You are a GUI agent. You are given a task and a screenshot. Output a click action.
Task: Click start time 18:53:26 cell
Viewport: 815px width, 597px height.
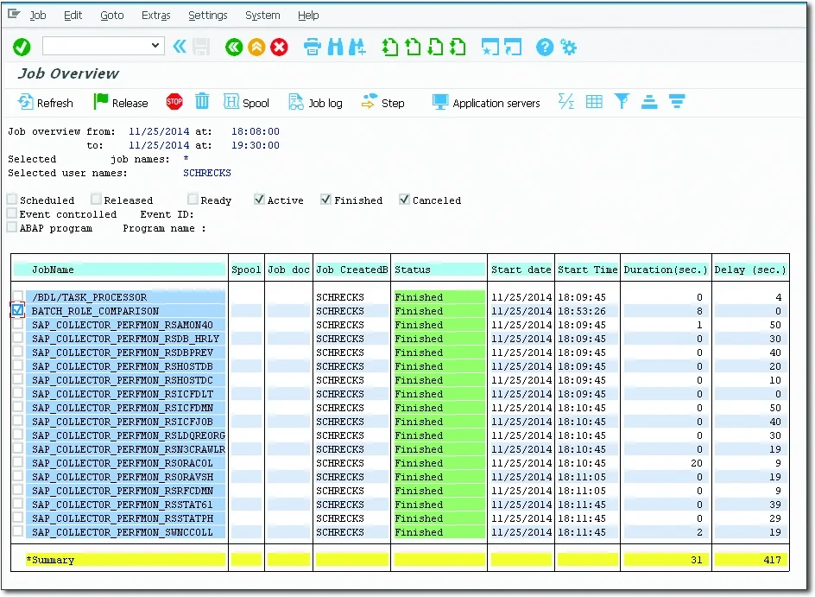point(582,311)
